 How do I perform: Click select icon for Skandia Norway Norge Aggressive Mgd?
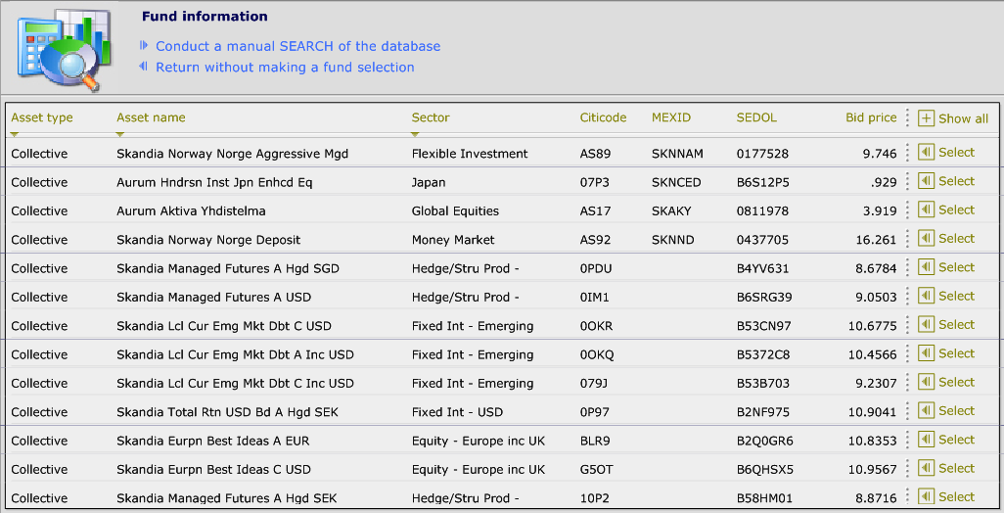click(926, 152)
